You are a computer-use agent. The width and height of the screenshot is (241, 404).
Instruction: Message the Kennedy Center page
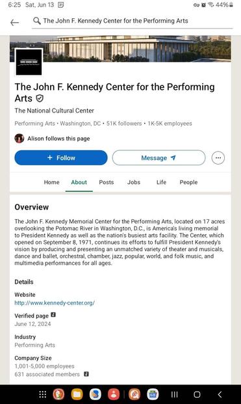[159, 157]
